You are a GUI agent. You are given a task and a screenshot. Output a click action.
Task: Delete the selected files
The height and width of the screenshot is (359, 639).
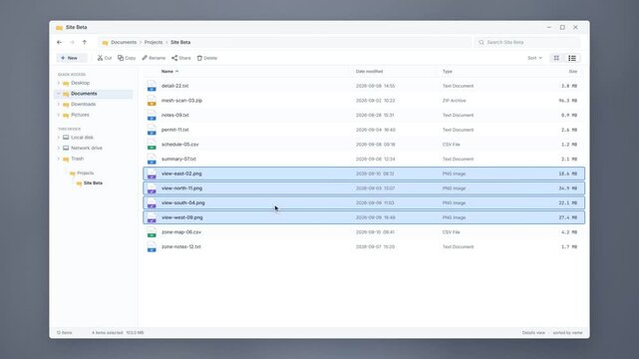tap(207, 58)
